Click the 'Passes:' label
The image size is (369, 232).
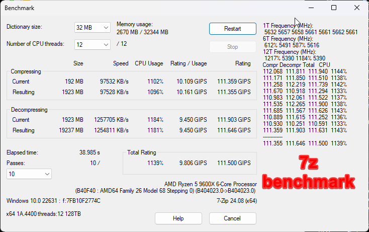tap(16, 163)
